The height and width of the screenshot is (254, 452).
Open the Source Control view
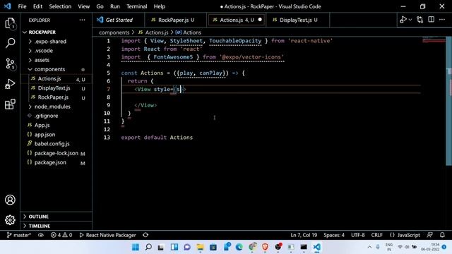pyautogui.click(x=10, y=64)
